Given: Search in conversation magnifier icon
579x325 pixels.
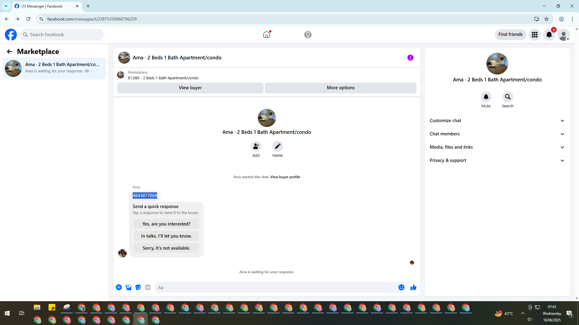Looking at the screenshot, I should (x=508, y=97).
